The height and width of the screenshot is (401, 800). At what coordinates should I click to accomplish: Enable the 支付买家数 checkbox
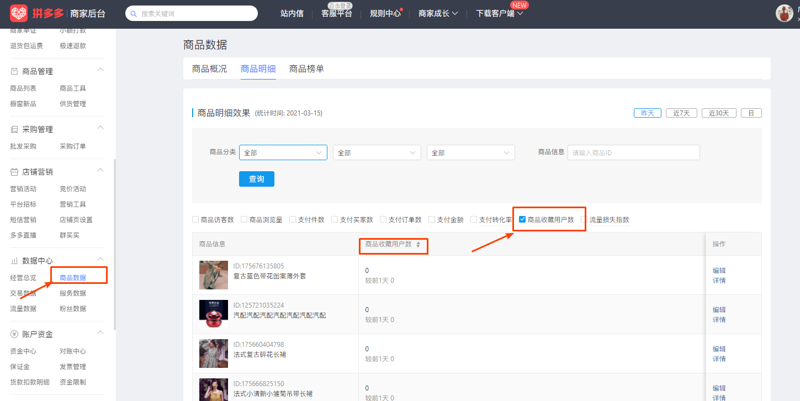pyautogui.click(x=335, y=219)
